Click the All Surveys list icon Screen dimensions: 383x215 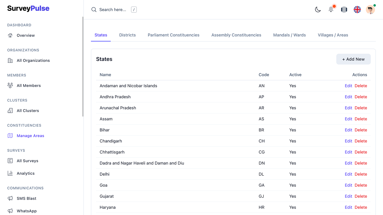pos(10,161)
